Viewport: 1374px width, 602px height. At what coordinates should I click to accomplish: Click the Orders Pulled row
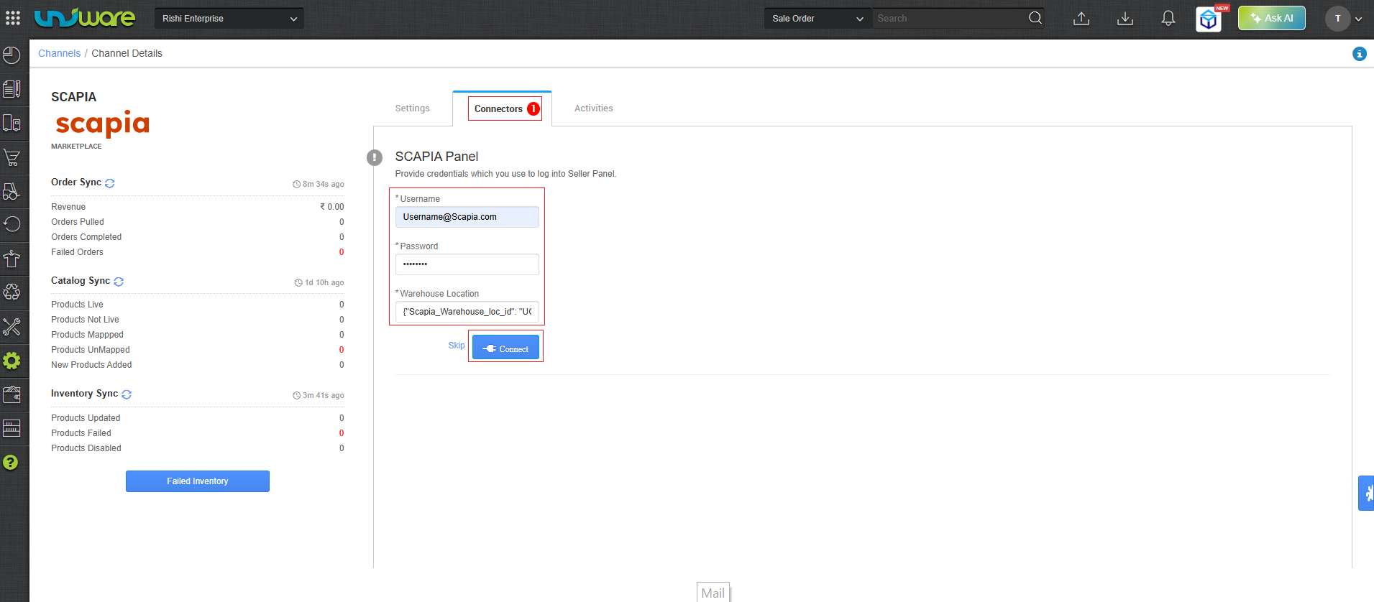click(x=198, y=222)
